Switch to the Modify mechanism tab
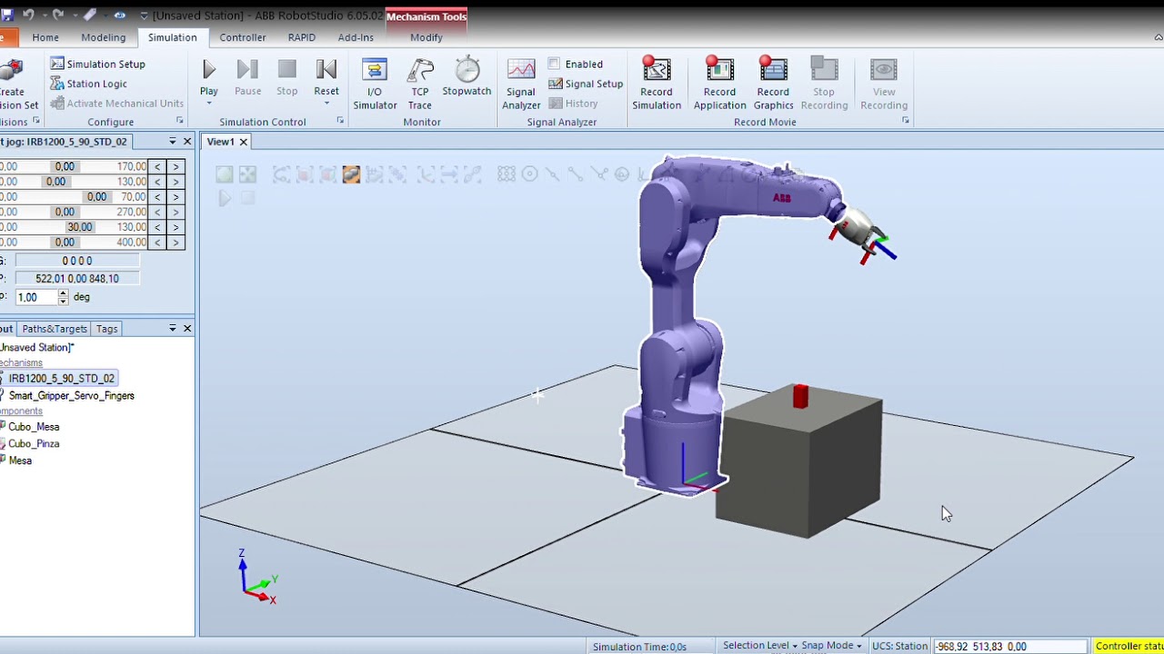This screenshot has width=1164, height=654. [x=426, y=37]
